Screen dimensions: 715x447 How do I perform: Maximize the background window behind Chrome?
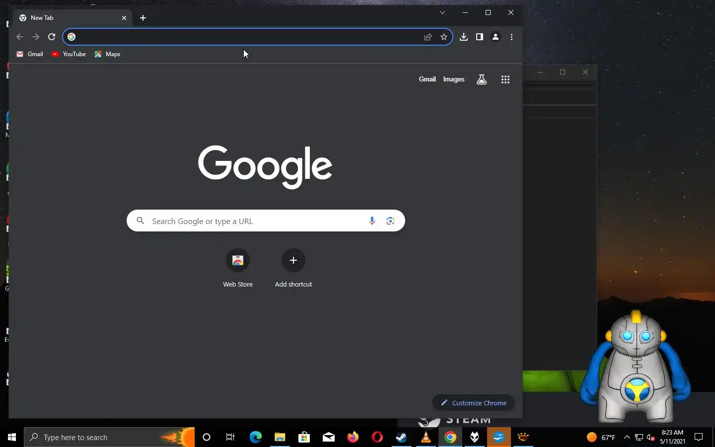click(563, 72)
